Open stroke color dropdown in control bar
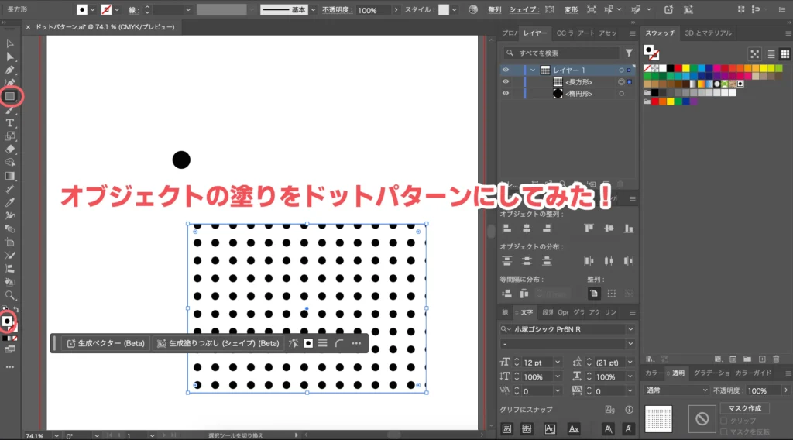 click(x=117, y=9)
